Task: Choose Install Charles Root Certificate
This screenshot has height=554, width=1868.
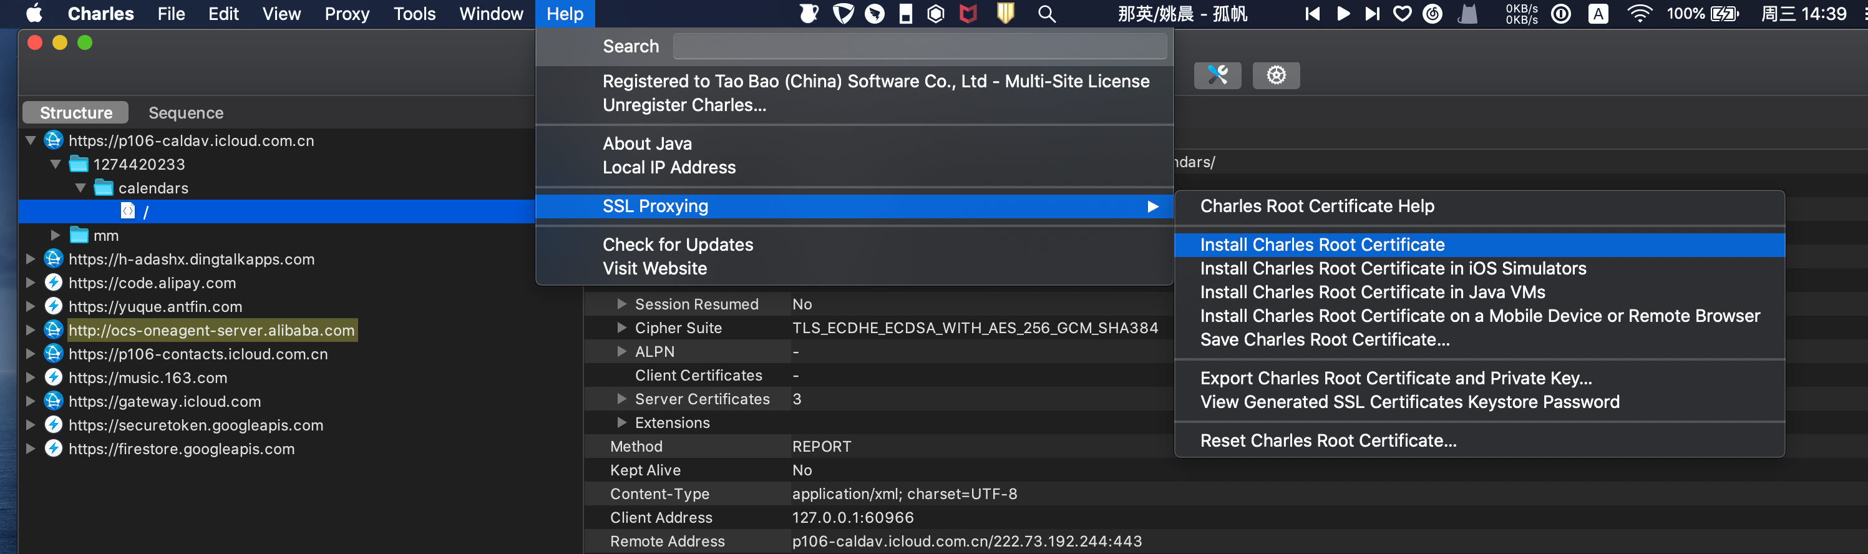Action: [x=1479, y=245]
